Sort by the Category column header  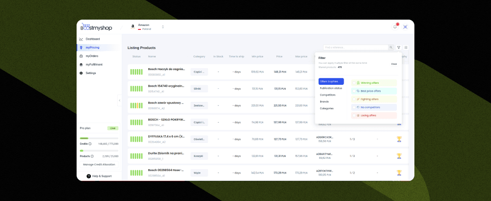pyautogui.click(x=199, y=56)
